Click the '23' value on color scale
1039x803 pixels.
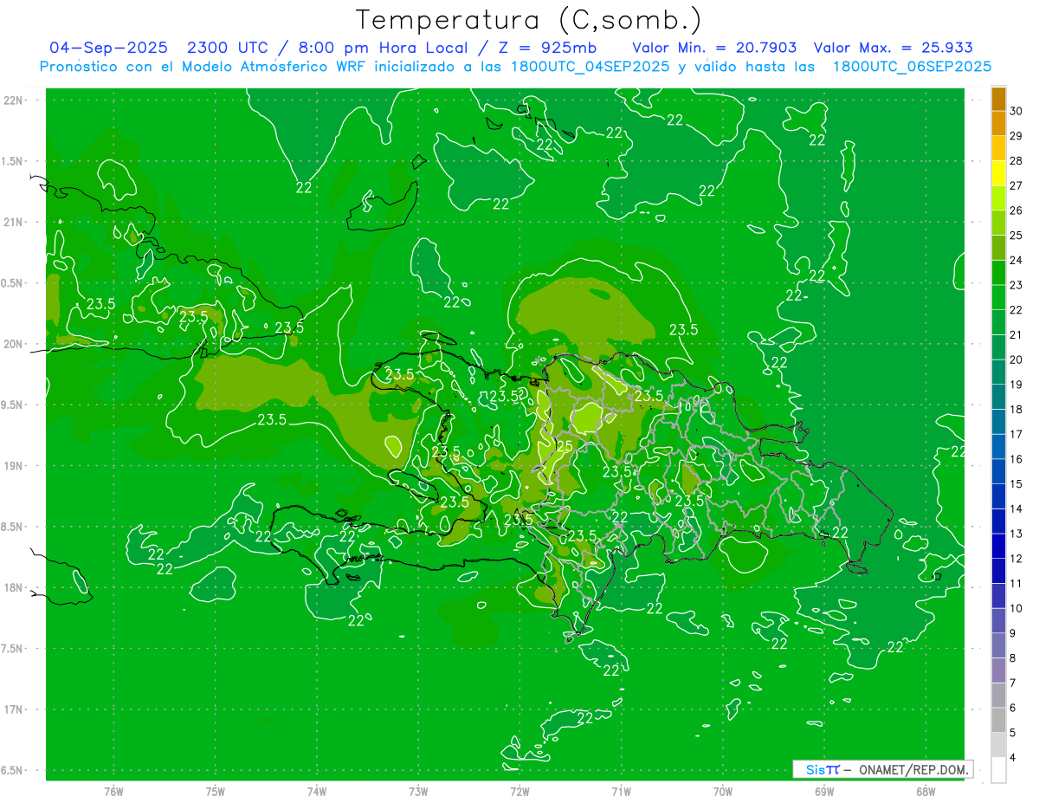pyautogui.click(x=1016, y=285)
